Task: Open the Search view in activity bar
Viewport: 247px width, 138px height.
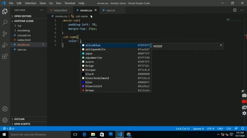Action: (x=5, y=23)
